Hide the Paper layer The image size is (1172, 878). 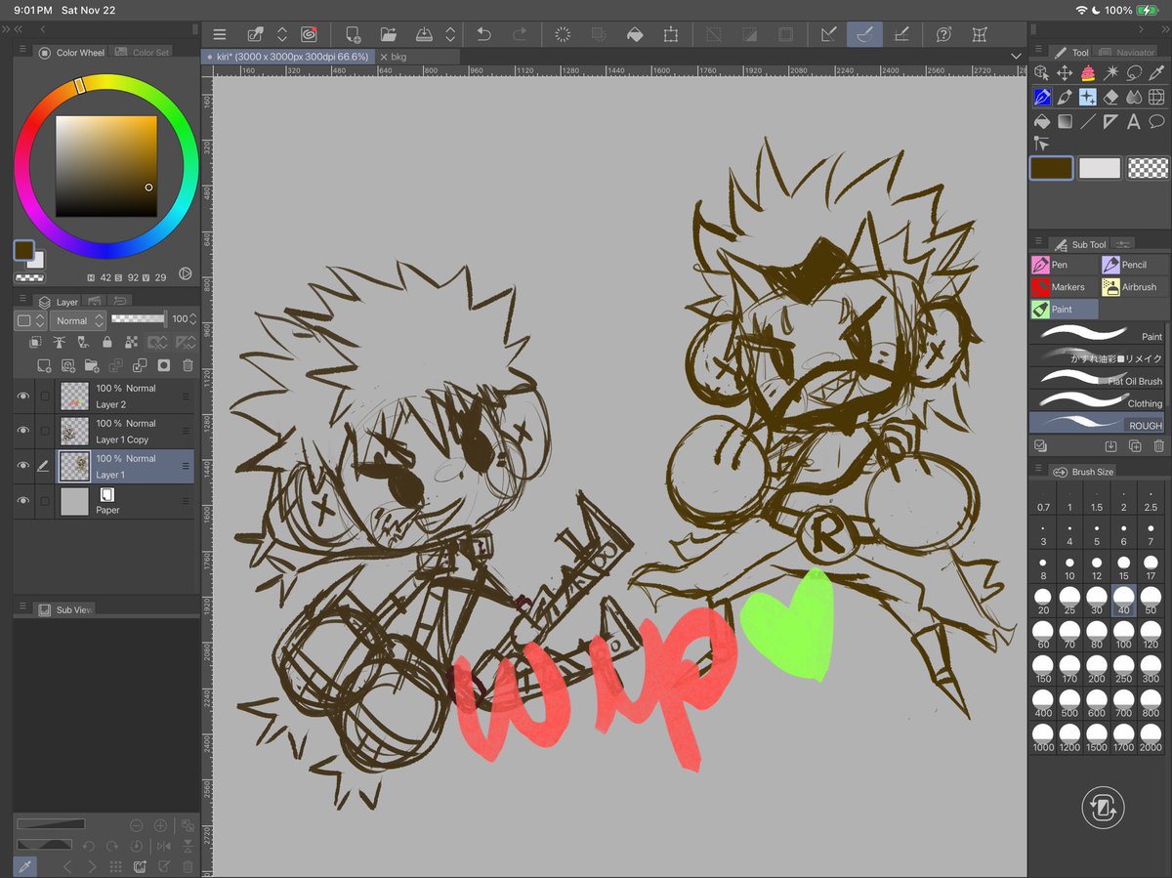23,501
